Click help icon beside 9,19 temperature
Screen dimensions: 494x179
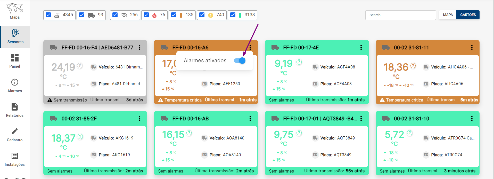pos(299,62)
